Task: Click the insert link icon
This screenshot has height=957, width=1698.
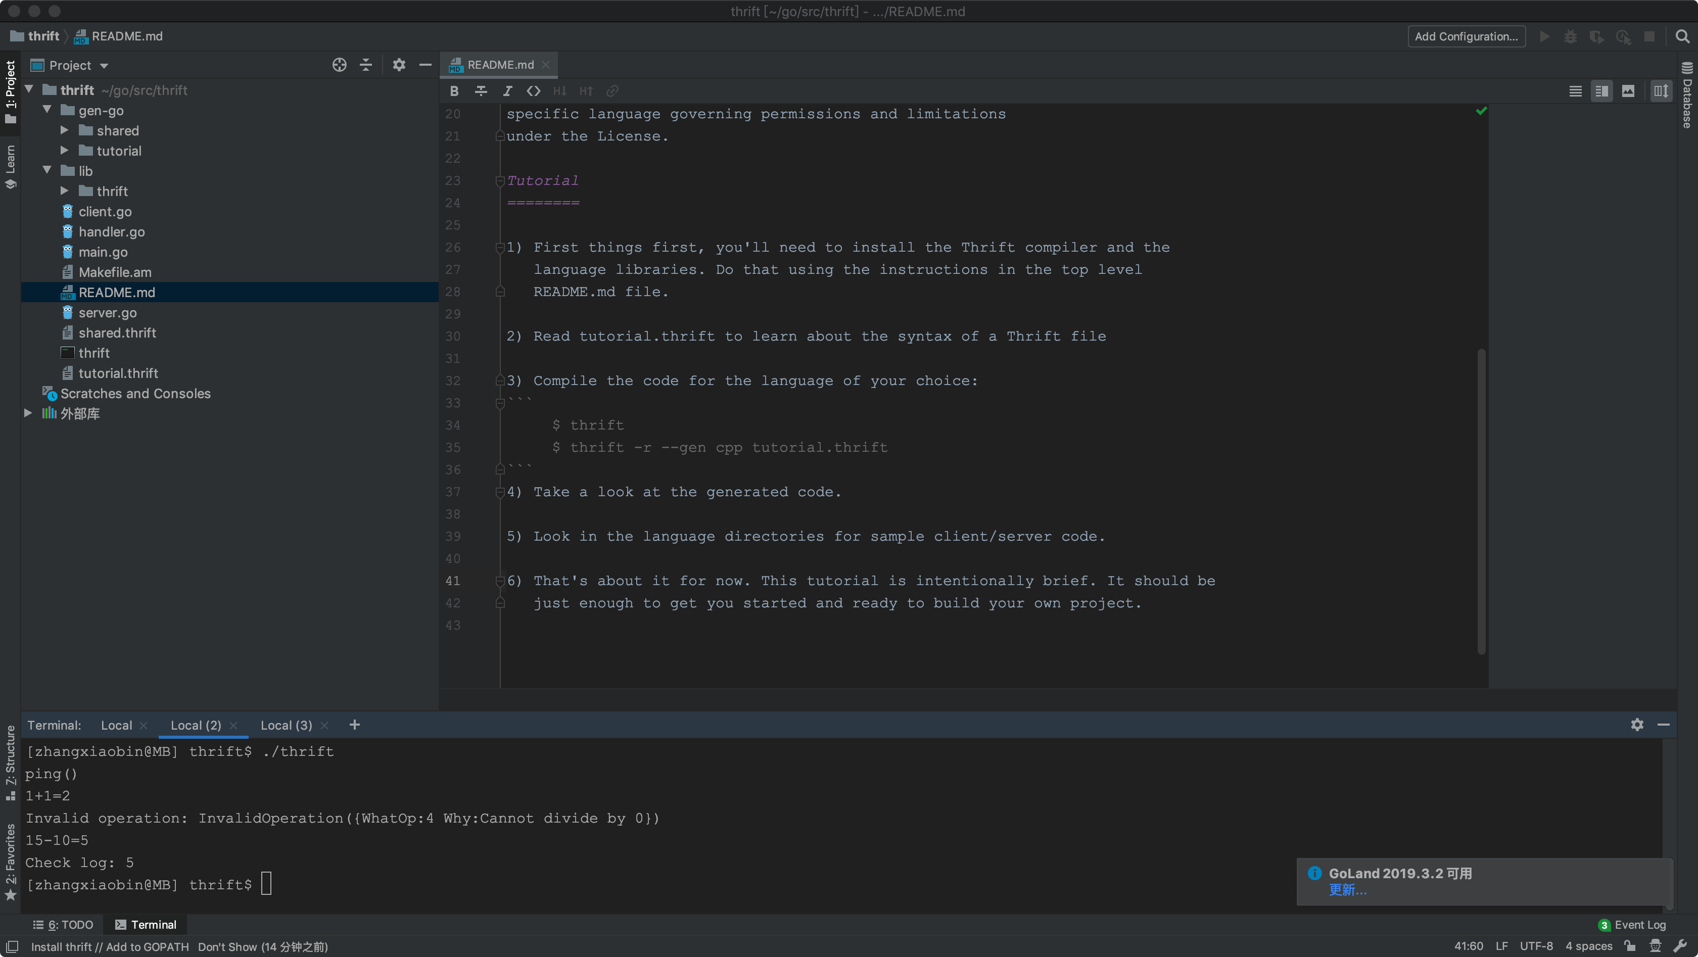Action: coord(612,91)
